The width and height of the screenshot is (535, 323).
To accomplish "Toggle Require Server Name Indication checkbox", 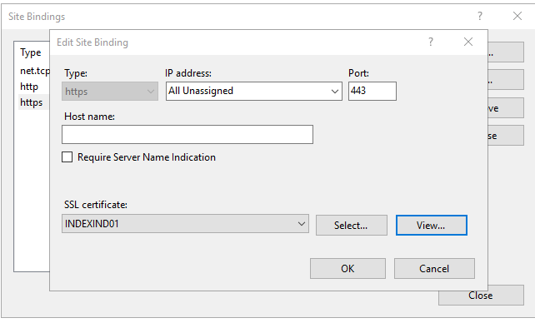I will coord(67,157).
